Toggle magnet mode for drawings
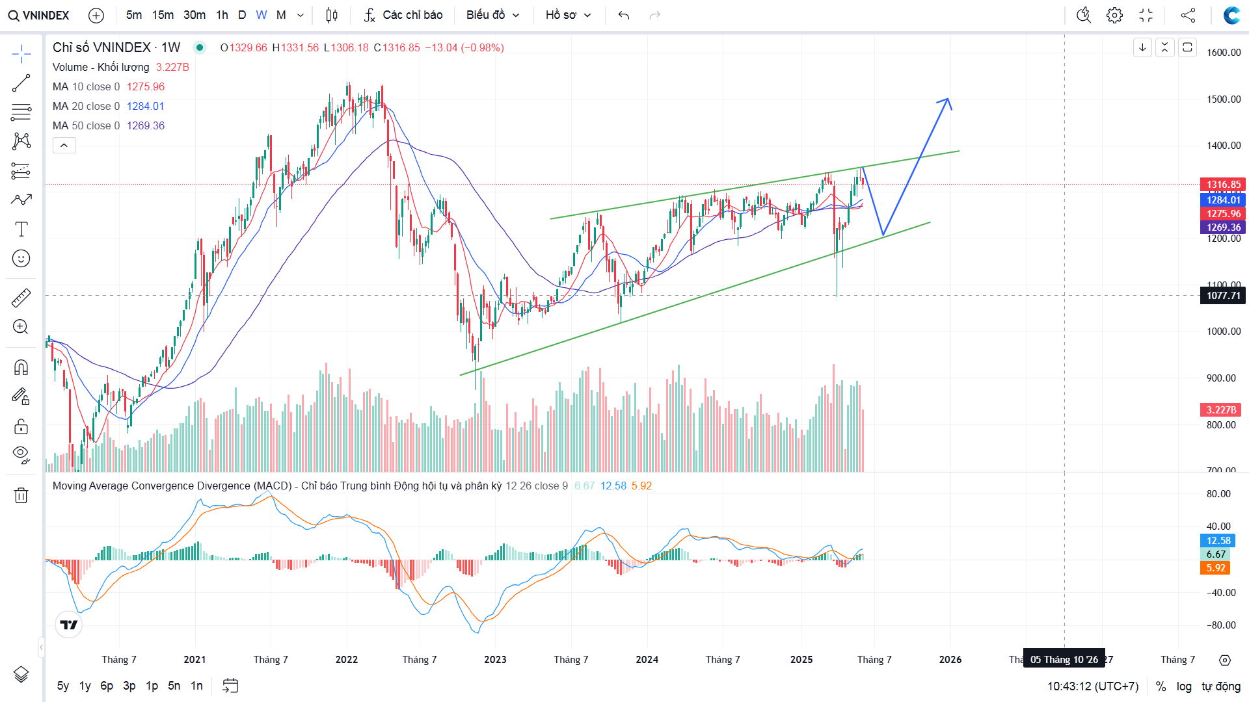 (x=21, y=368)
